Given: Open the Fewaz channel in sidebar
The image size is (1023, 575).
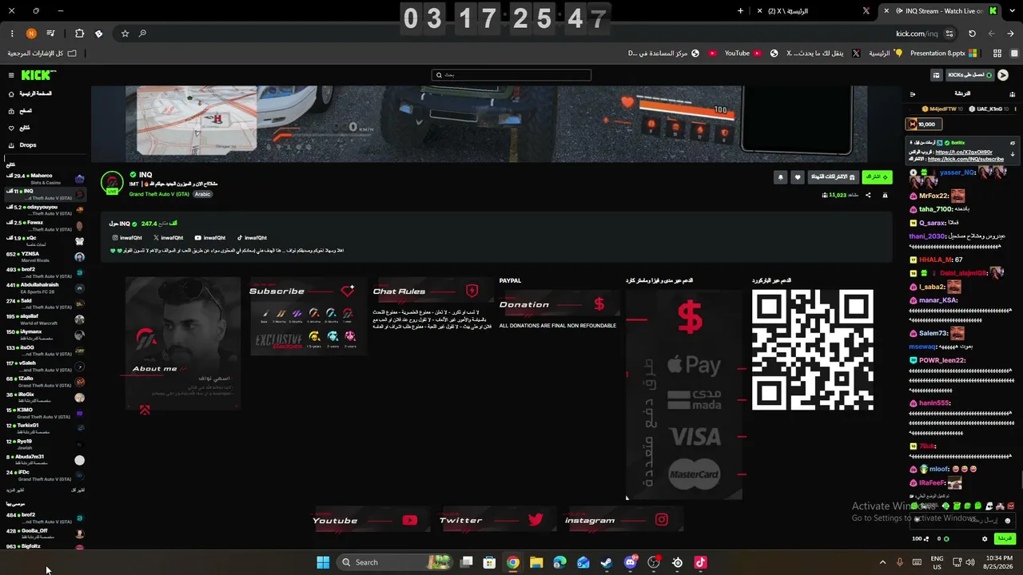Looking at the screenshot, I should [43, 225].
